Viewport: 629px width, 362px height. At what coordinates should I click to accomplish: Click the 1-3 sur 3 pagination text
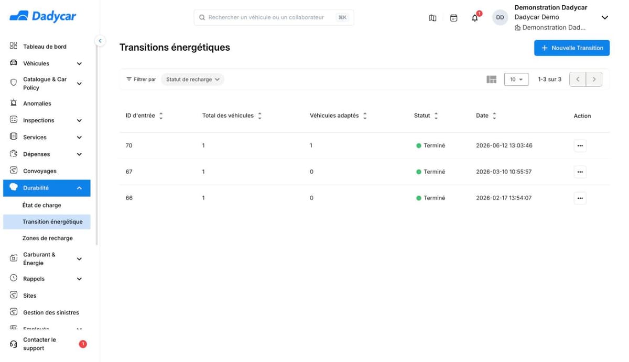549,80
